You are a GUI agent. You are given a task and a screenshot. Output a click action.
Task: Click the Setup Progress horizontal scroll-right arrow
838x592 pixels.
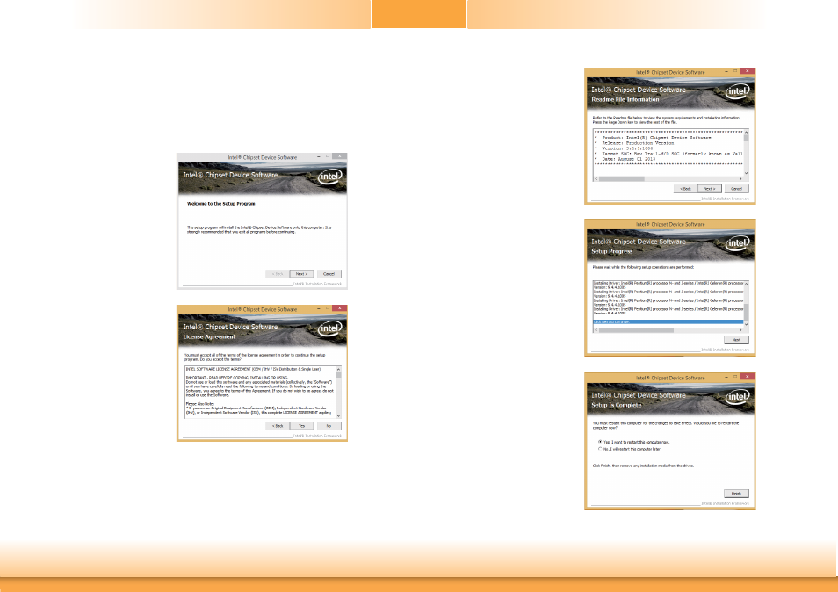pos(740,330)
